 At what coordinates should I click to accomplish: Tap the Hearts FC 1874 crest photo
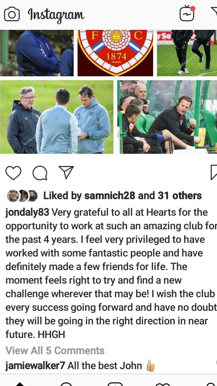[x=115, y=53]
